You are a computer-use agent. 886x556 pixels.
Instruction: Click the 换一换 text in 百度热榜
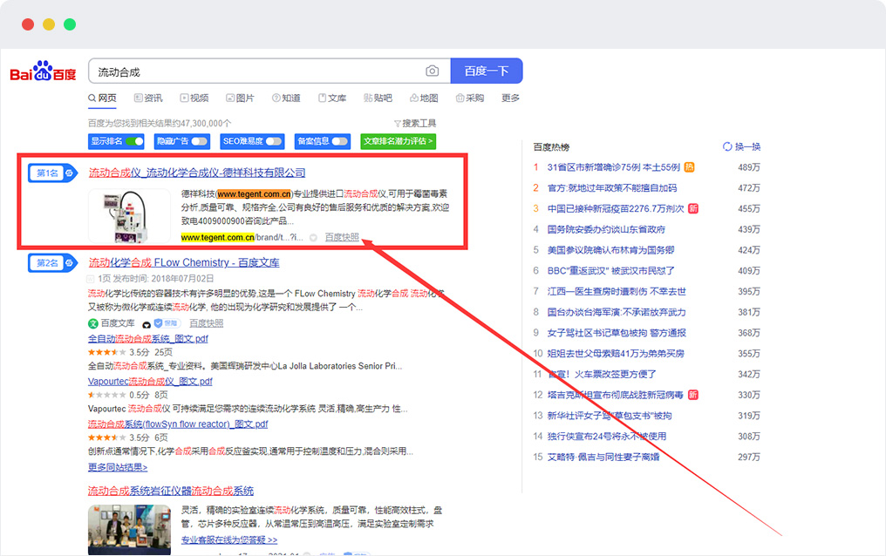click(x=747, y=146)
